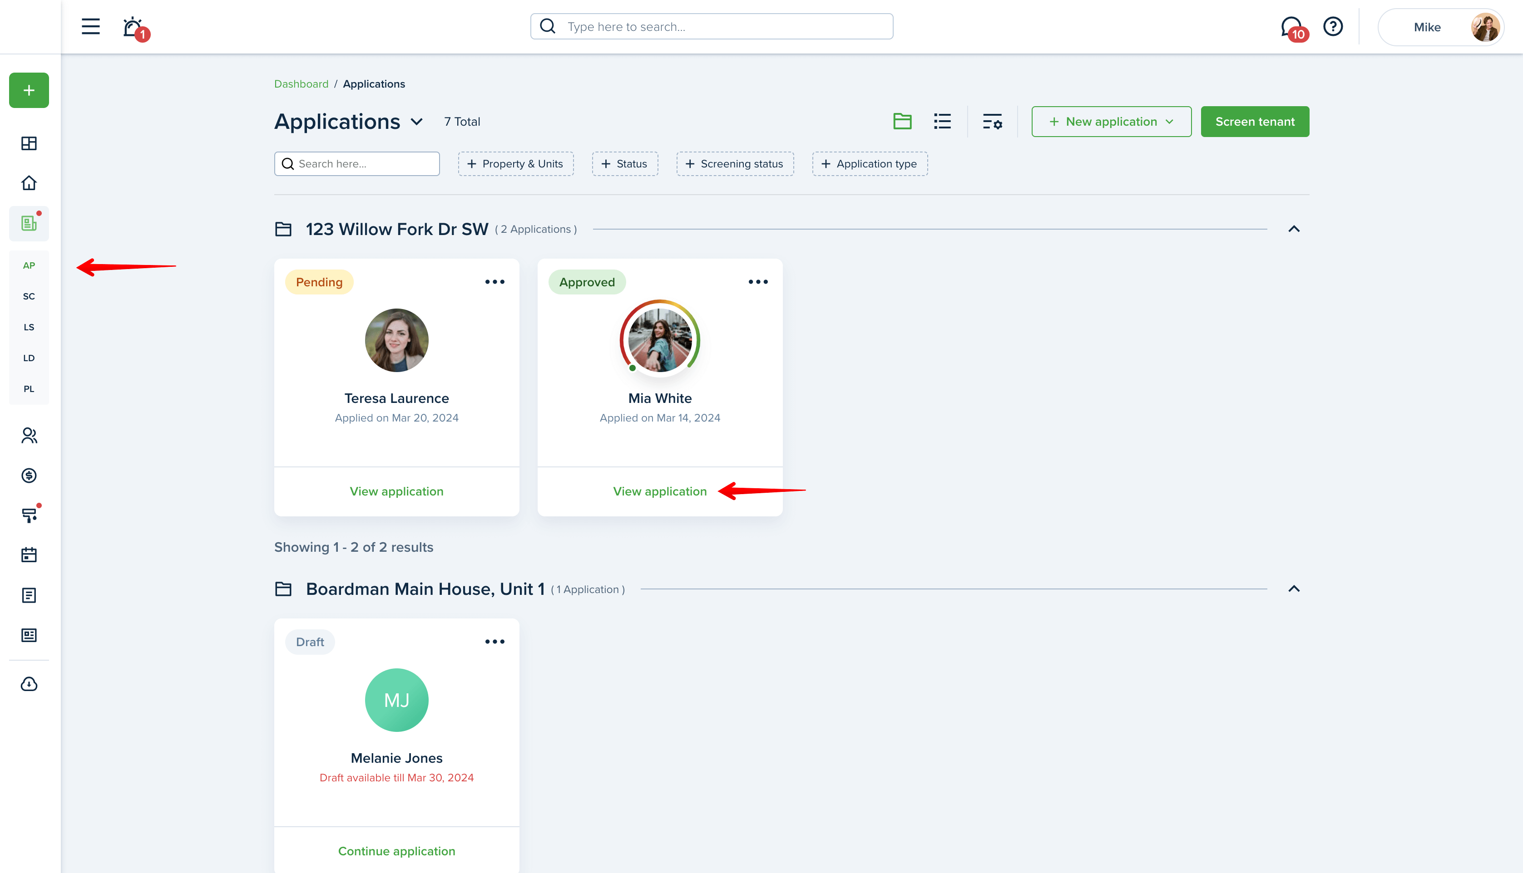This screenshot has width=1523, height=873.
Task: Select LD submenu item in sidebar
Action: tap(29, 358)
